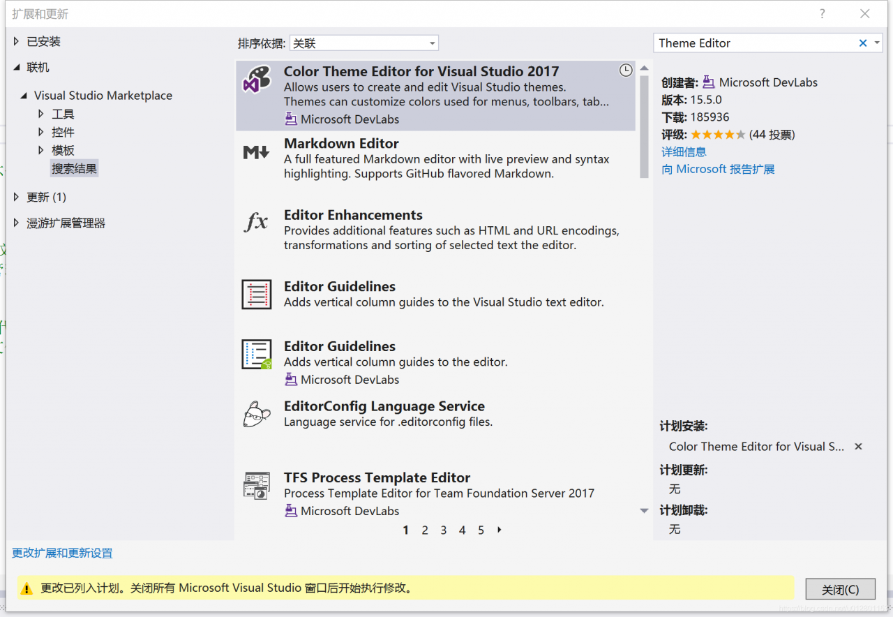
Task: Go to results page 2
Action: pos(424,530)
